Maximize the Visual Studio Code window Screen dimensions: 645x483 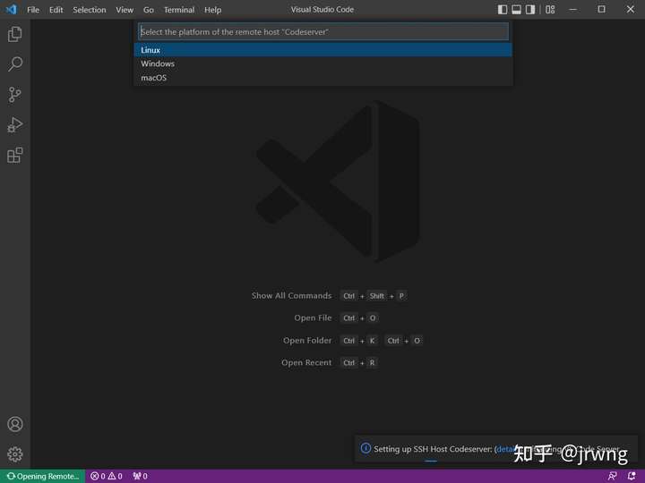point(601,9)
